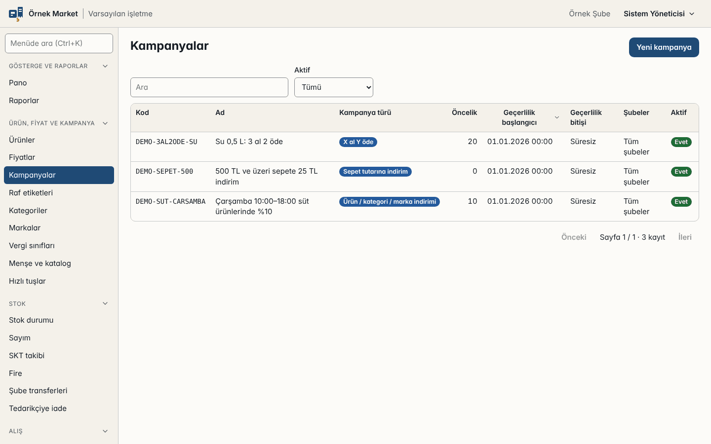Open Hızlı tuşlar menu item
The height and width of the screenshot is (444, 711).
click(x=59, y=281)
